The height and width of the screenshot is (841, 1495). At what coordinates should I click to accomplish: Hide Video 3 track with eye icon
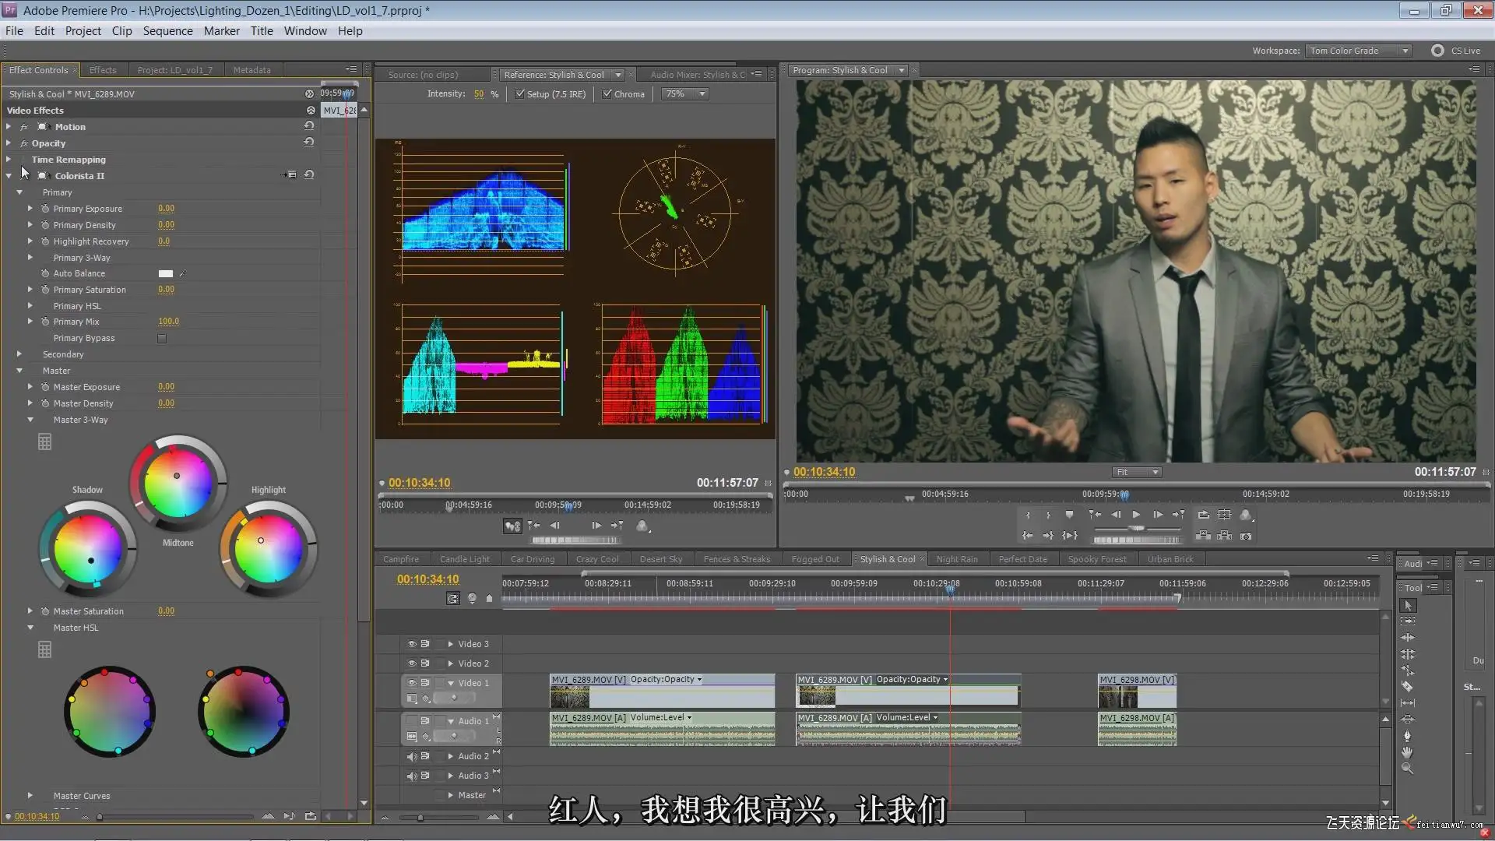pos(412,644)
